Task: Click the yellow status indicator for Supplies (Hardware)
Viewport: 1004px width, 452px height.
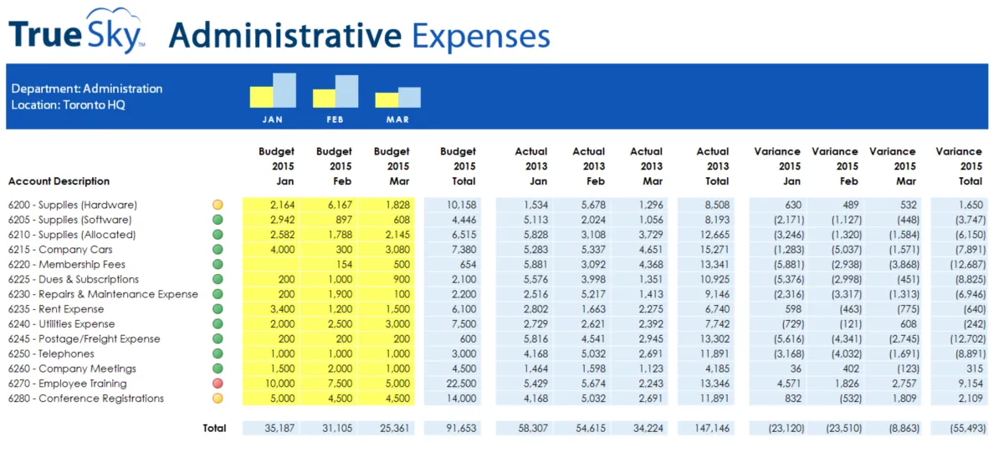Action: [218, 205]
